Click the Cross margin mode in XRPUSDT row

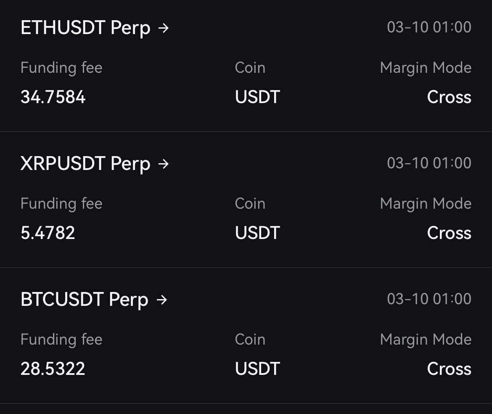point(449,233)
